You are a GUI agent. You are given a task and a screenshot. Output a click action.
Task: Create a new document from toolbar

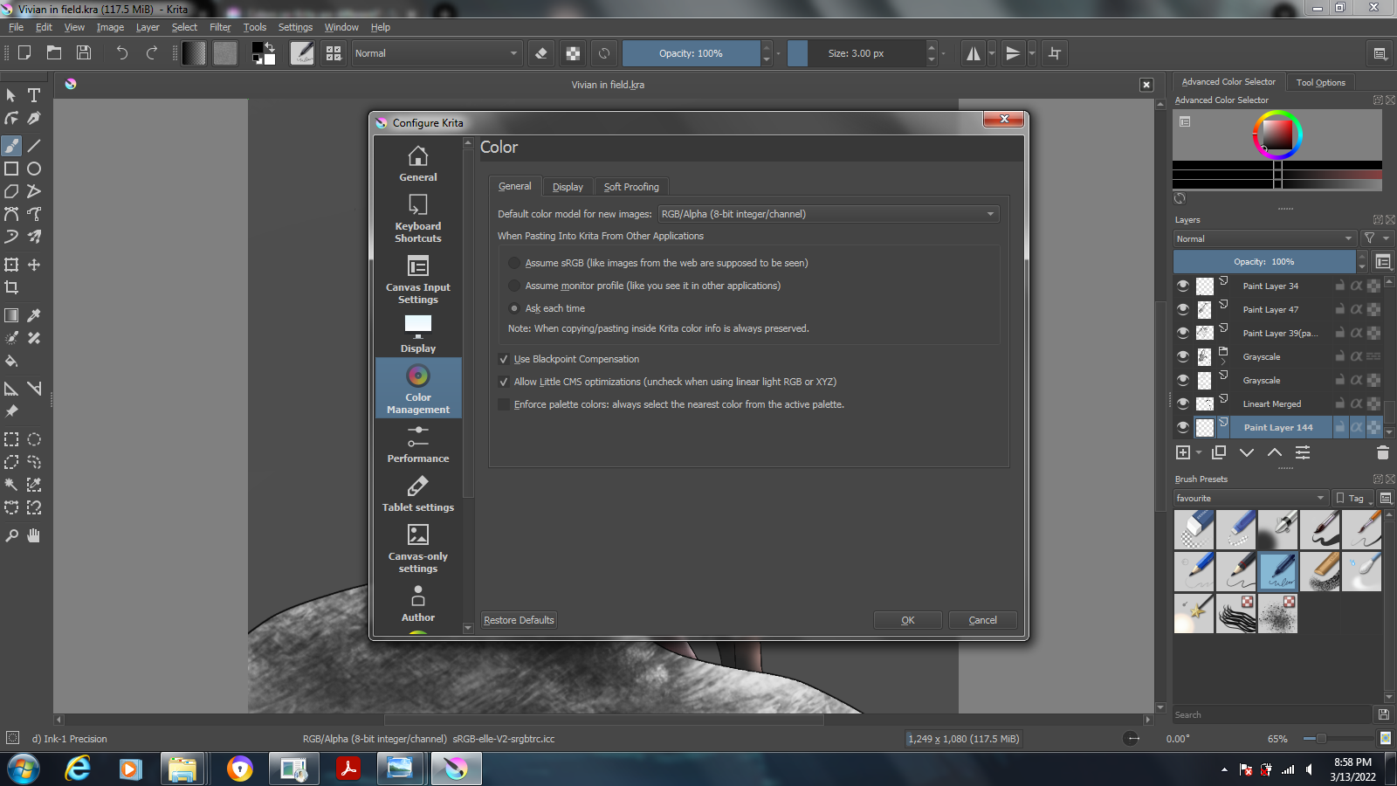pos(24,53)
